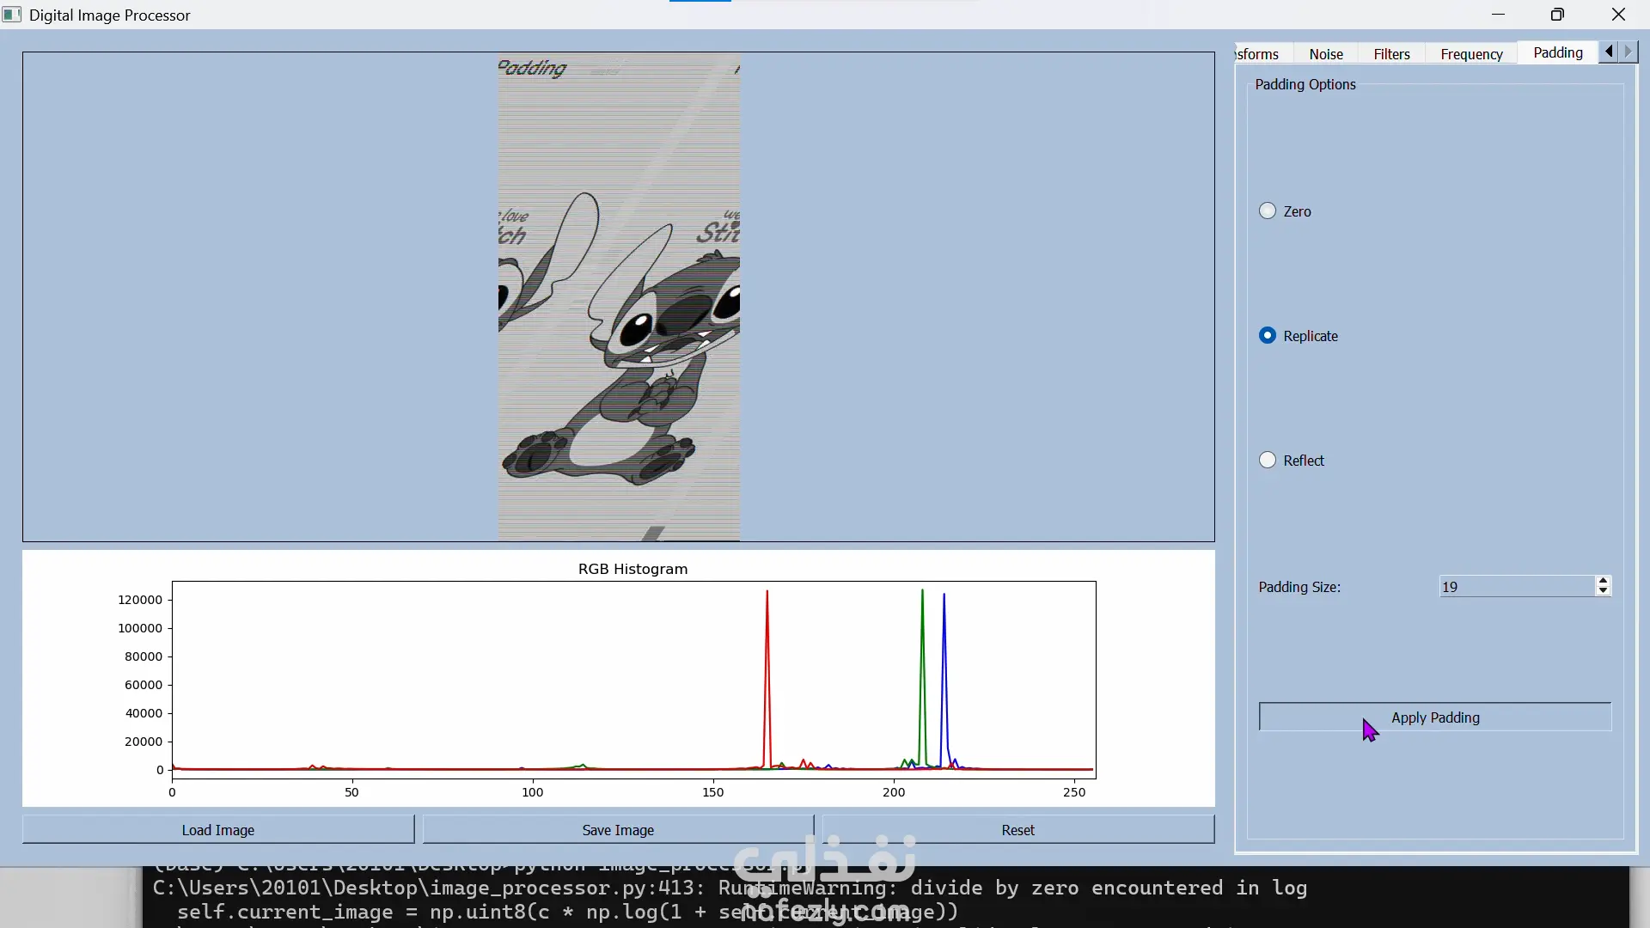Click the RGB Histogram plot area

coord(633,679)
